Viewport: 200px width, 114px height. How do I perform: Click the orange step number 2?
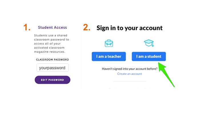tap(87, 28)
